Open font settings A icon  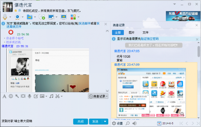click(4, 96)
